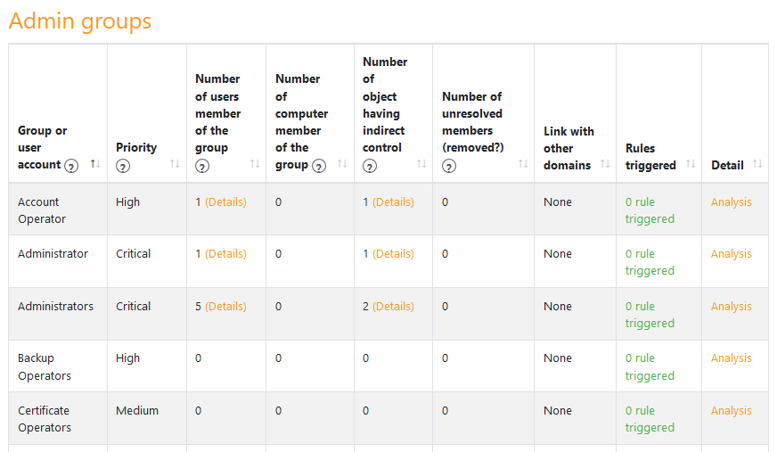
Task: Open Analysis for Backup Operators
Action: point(732,357)
